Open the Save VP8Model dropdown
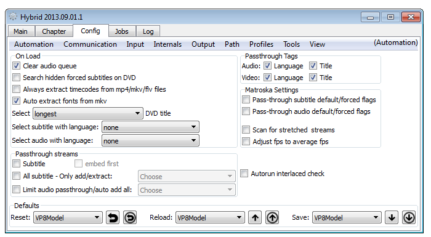 tap(347, 218)
